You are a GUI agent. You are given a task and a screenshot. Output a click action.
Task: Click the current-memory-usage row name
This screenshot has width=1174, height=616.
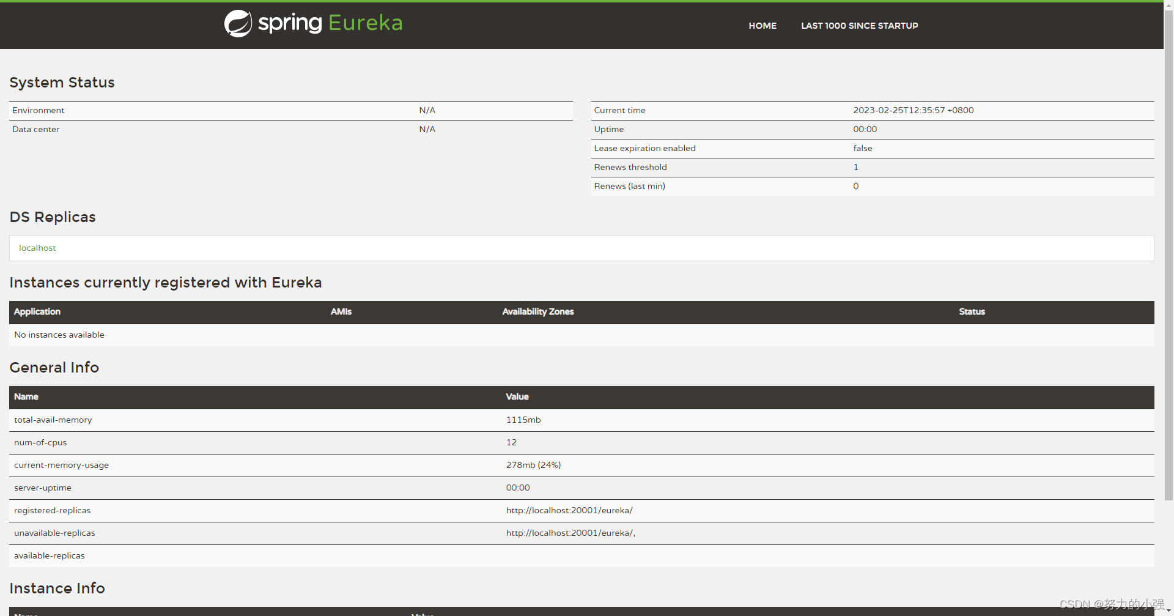pyautogui.click(x=61, y=465)
